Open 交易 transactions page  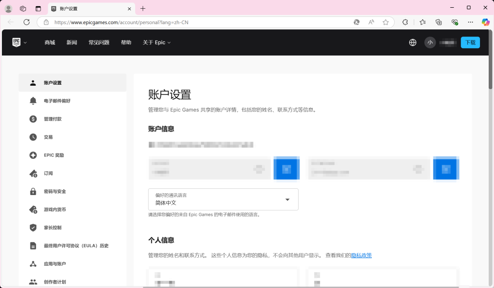[x=48, y=137]
